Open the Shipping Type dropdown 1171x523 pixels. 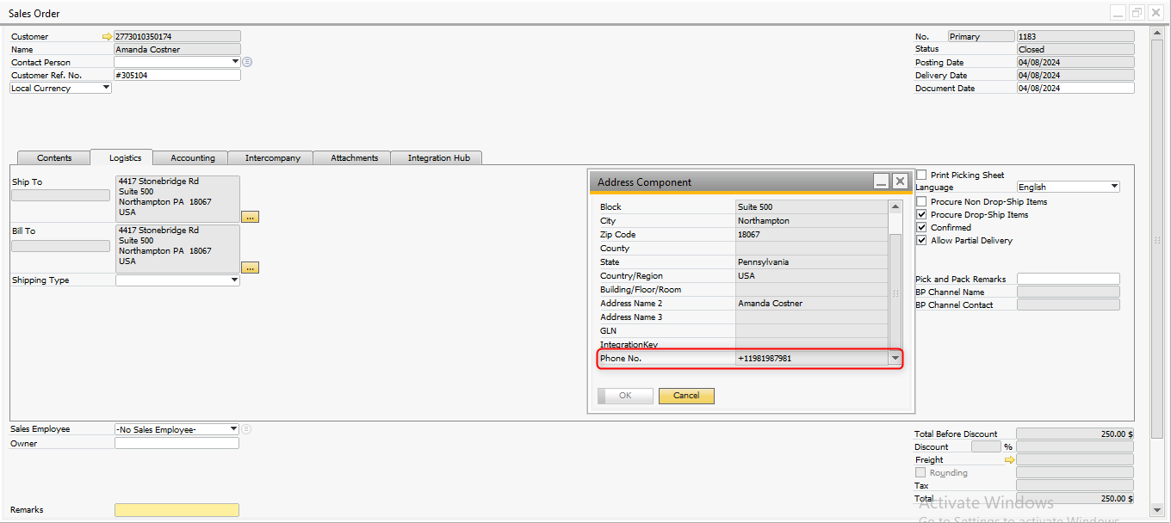(x=234, y=280)
